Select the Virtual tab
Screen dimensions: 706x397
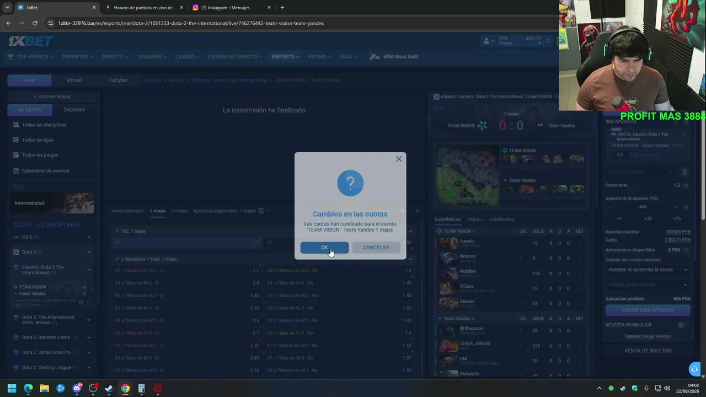74,81
